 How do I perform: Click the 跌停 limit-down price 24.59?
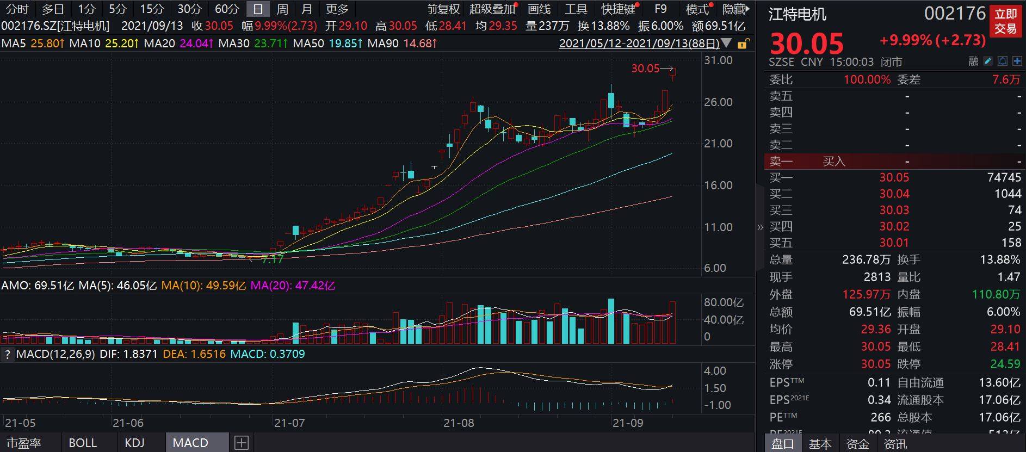pos(1005,364)
